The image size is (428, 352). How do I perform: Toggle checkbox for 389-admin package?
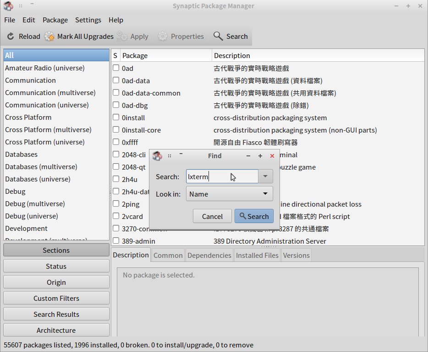[x=116, y=240]
